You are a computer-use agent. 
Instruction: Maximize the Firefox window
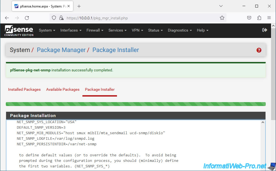pyautogui.click(x=257, y=6)
